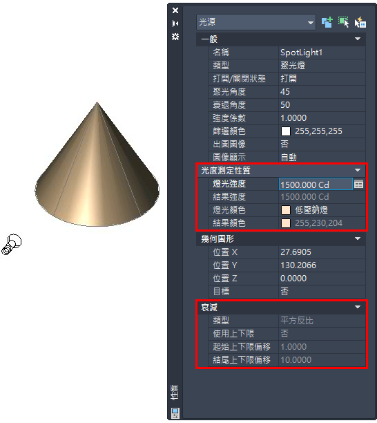377x423 pixels.
Task: Click the spotlight glyph in the viewport
Action: click(x=12, y=245)
